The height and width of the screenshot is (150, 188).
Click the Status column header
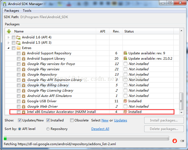point(129,31)
